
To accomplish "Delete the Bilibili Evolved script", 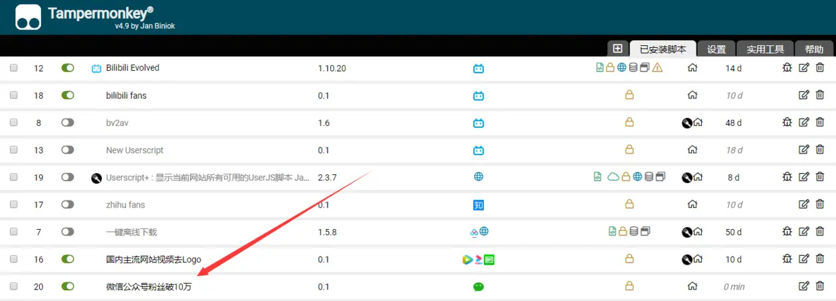I will pyautogui.click(x=820, y=67).
